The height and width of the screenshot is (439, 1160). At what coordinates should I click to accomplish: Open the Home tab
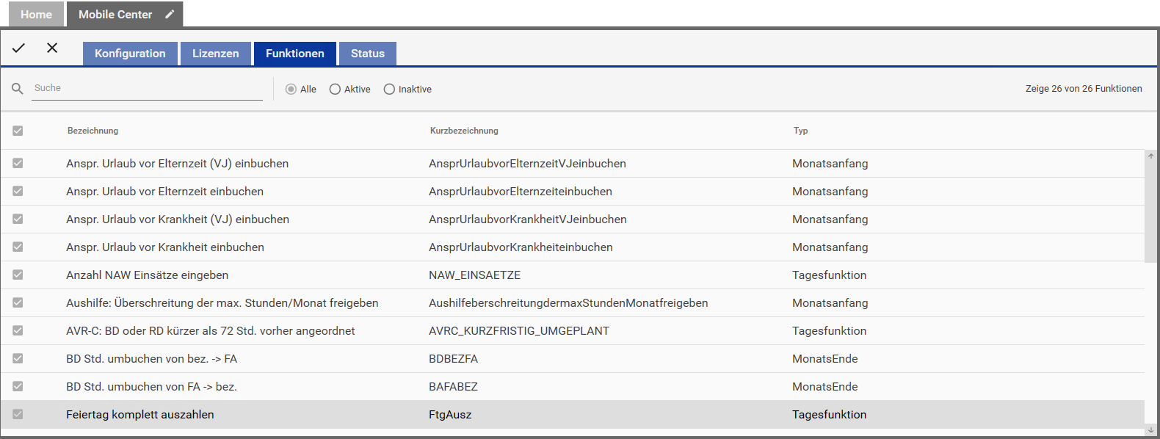36,14
